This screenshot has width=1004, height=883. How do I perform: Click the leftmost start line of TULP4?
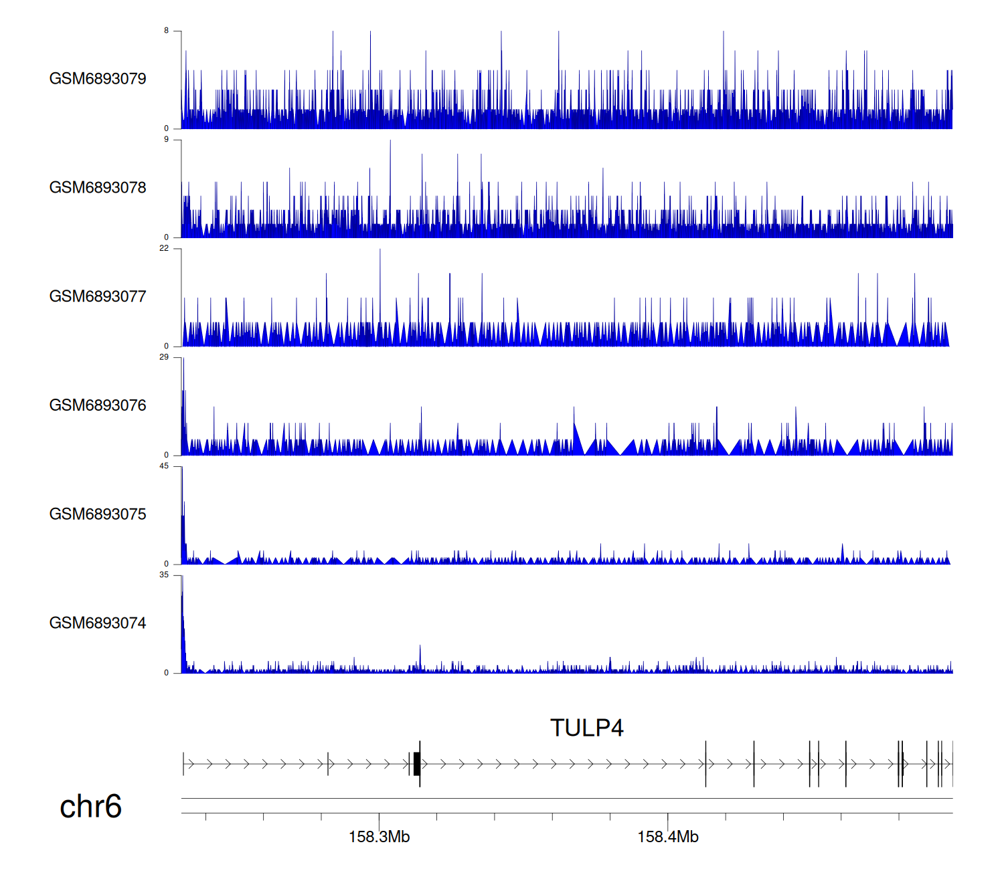183,764
